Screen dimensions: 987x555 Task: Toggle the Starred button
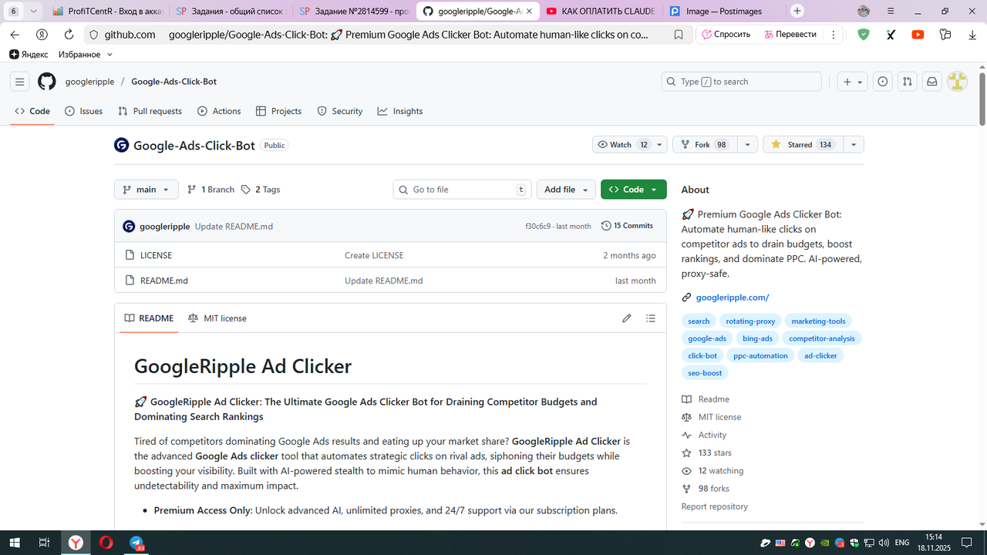pos(803,145)
